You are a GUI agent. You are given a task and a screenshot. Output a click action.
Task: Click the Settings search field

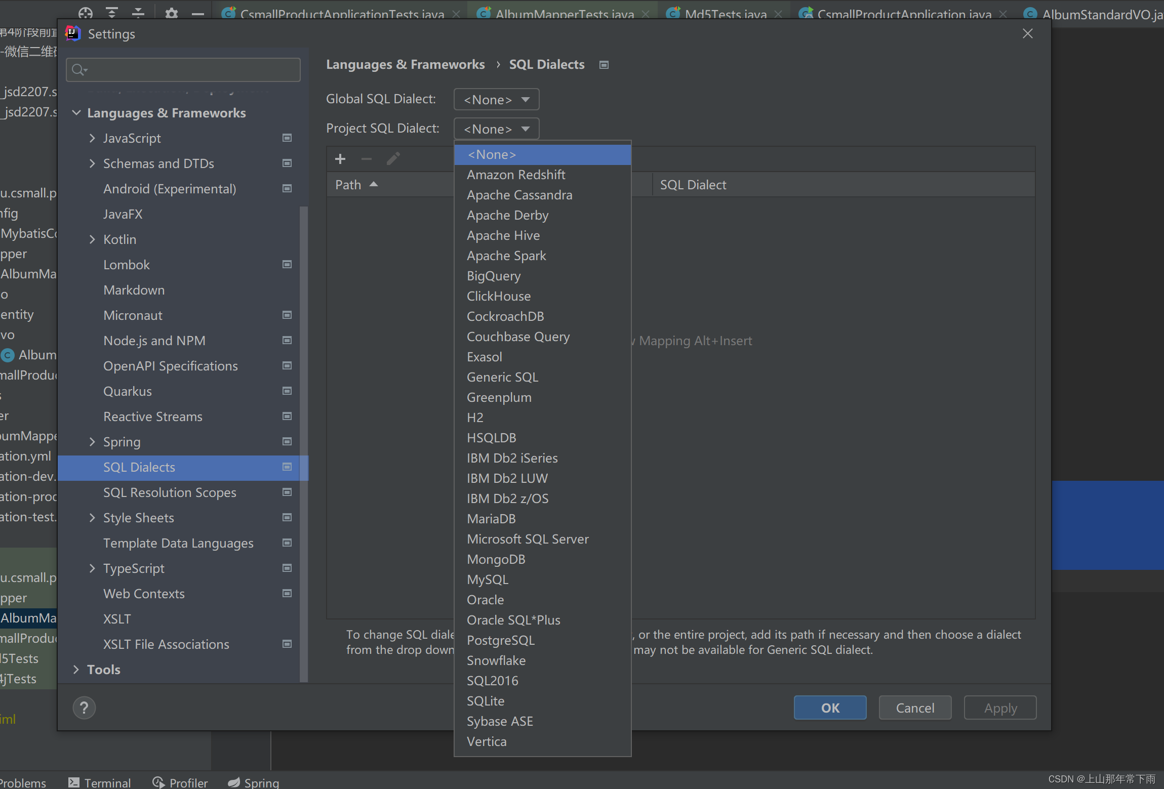coord(182,69)
